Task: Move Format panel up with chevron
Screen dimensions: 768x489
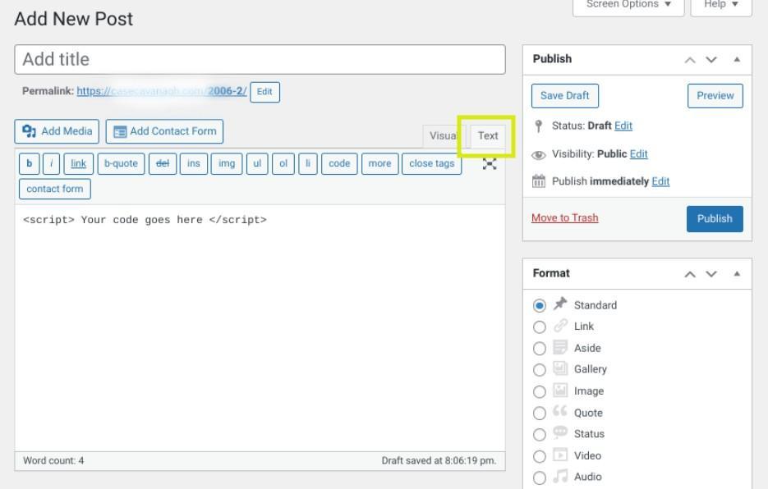Action: [x=690, y=274]
